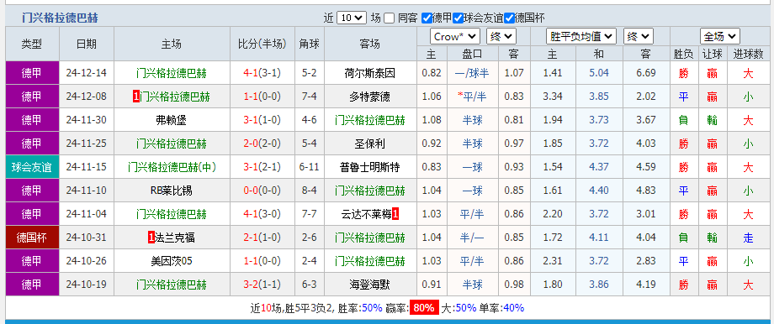The image size is (774, 324).
Task: Click the 比分(半场) column header
Action: (x=262, y=44)
